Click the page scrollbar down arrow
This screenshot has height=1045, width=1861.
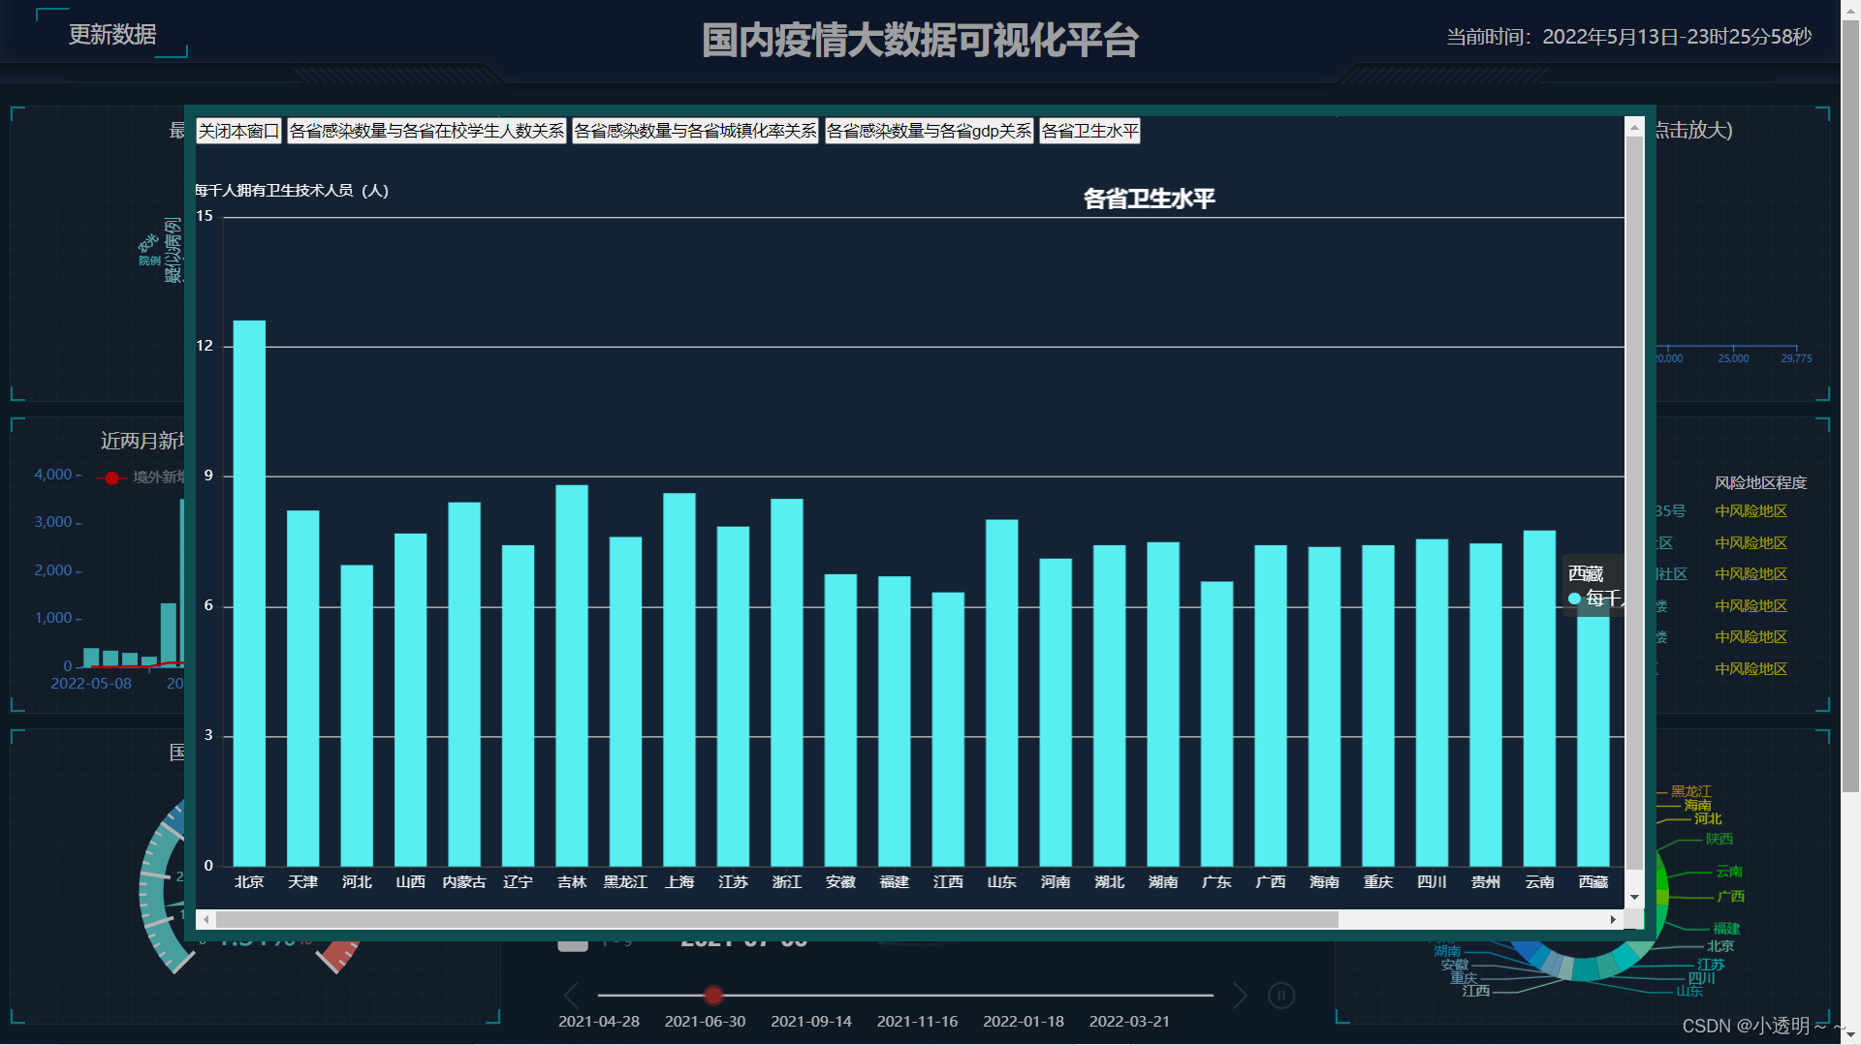point(1850,1034)
